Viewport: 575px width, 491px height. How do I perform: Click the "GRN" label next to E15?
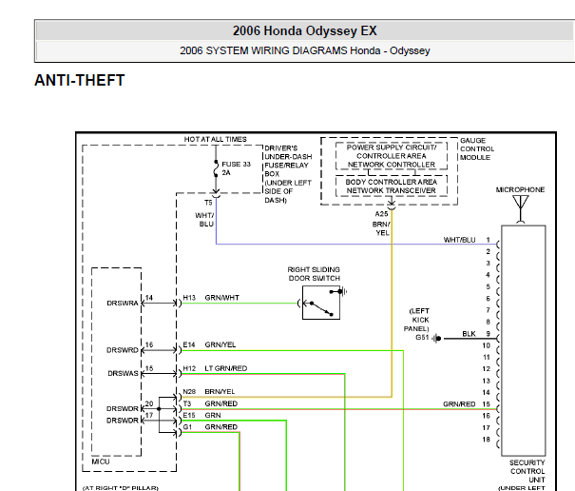coord(213,415)
